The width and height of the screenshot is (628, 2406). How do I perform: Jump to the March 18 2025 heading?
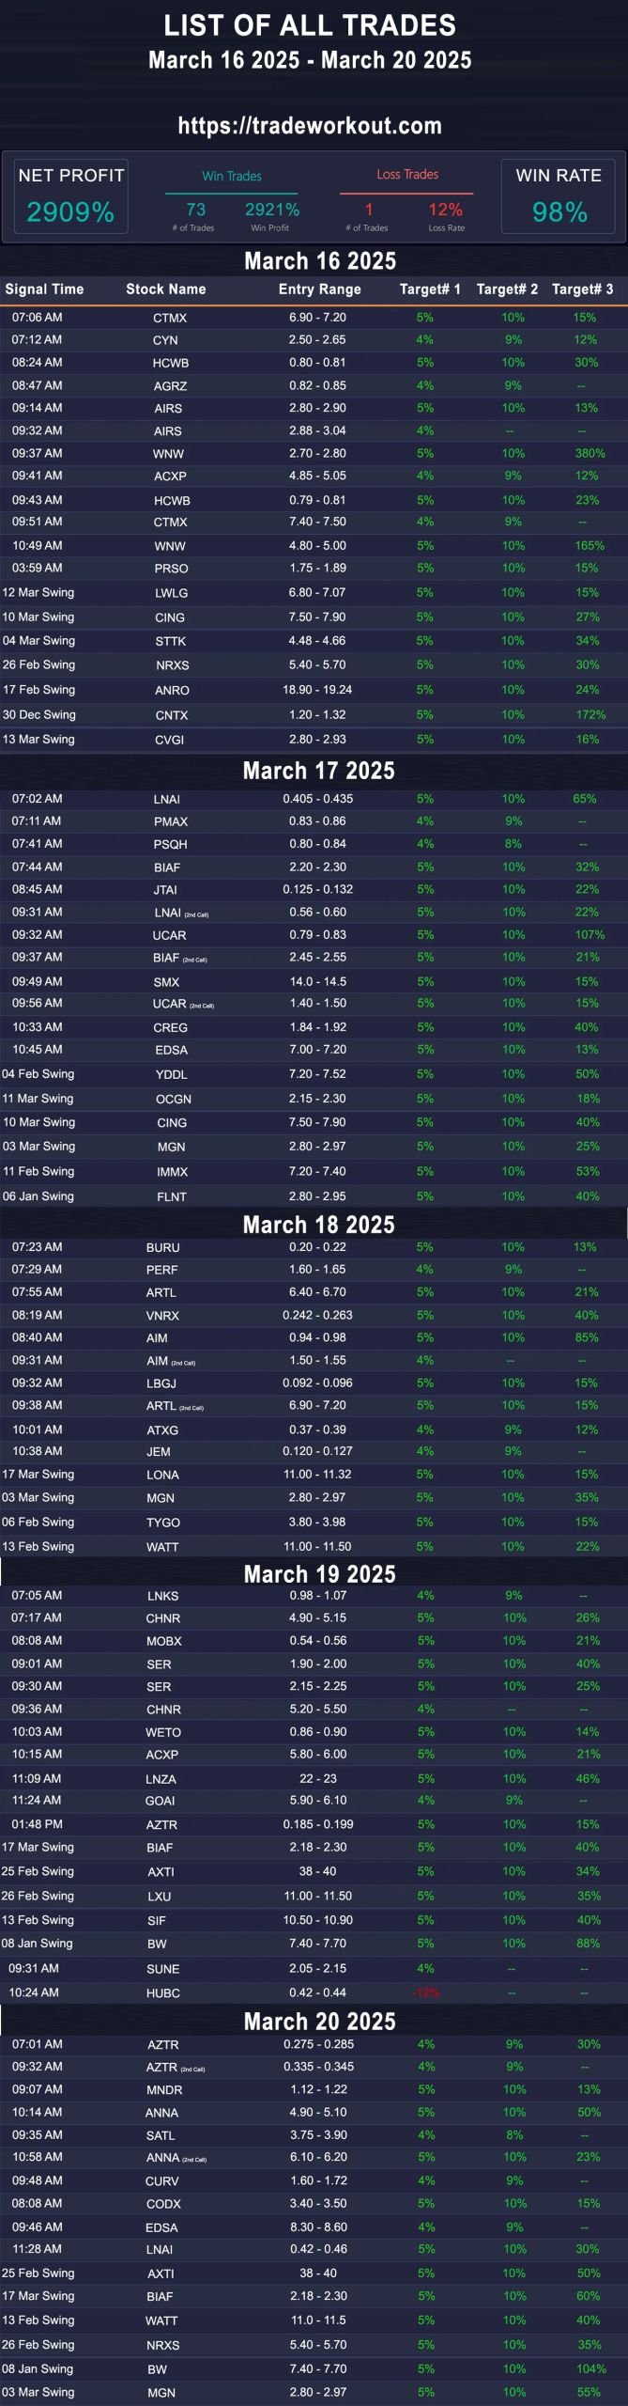pos(319,1225)
